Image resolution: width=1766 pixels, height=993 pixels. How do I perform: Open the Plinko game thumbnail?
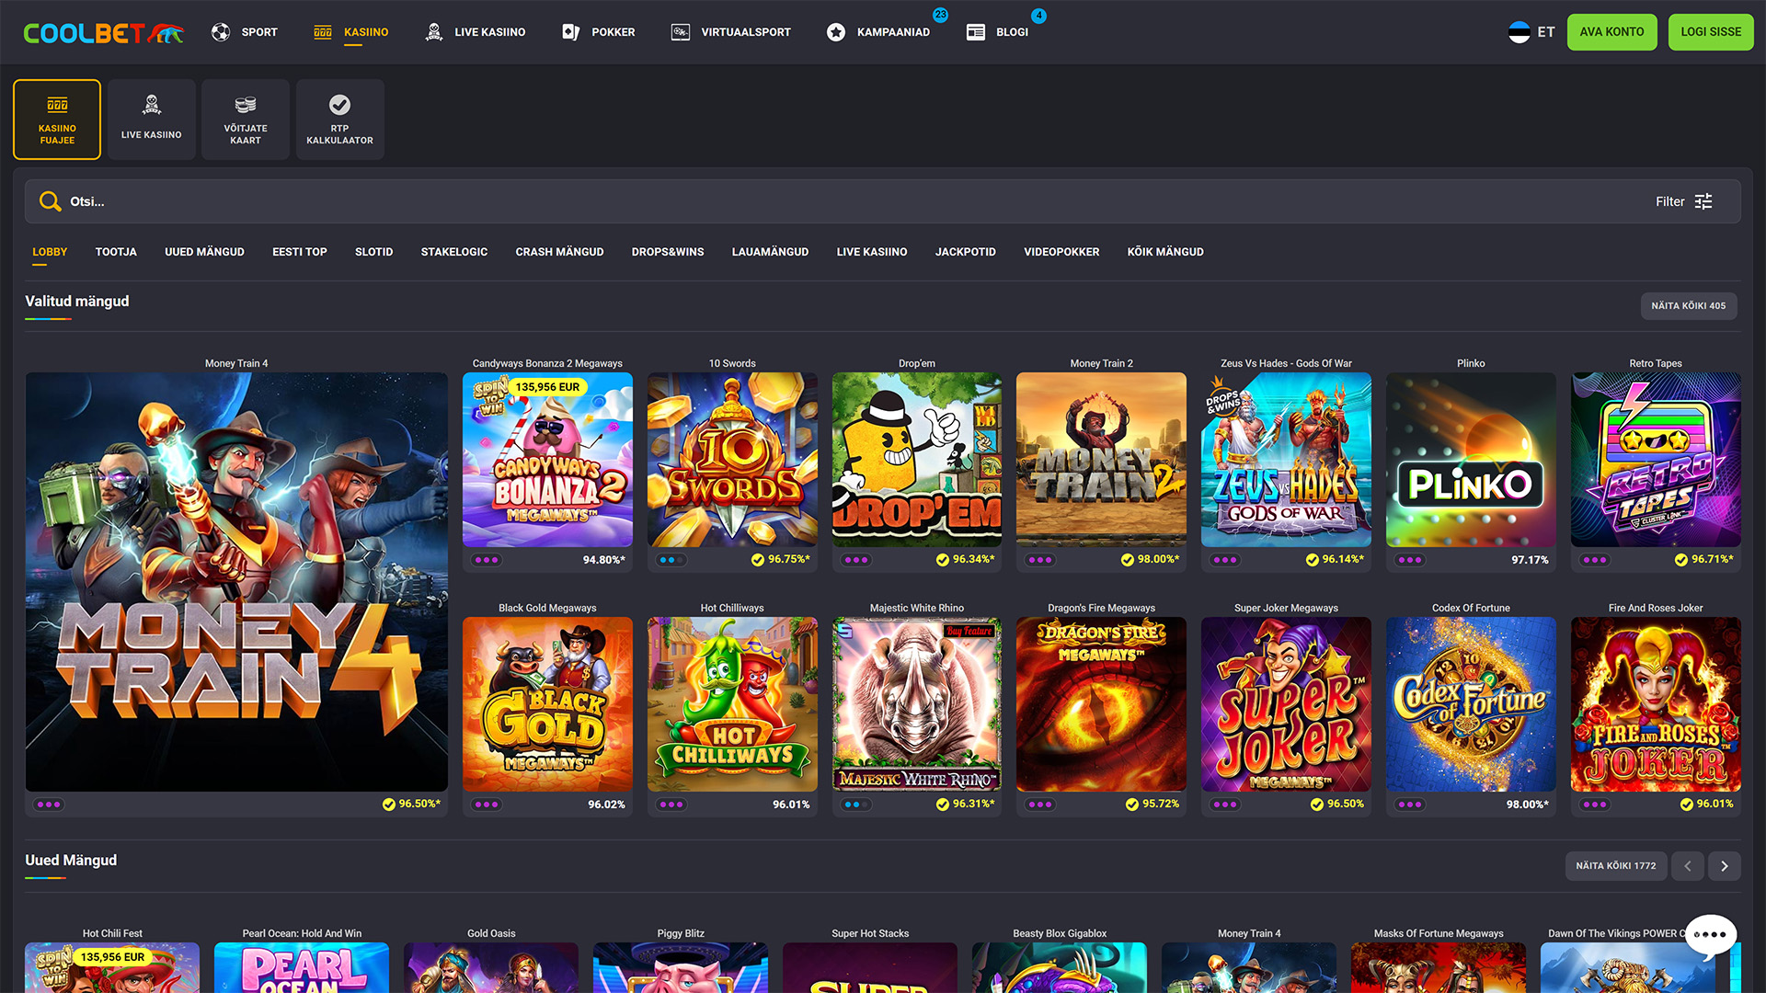pos(1471,460)
